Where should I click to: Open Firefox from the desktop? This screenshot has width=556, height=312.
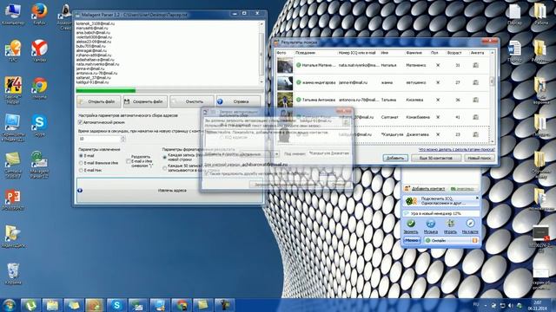tap(39, 14)
